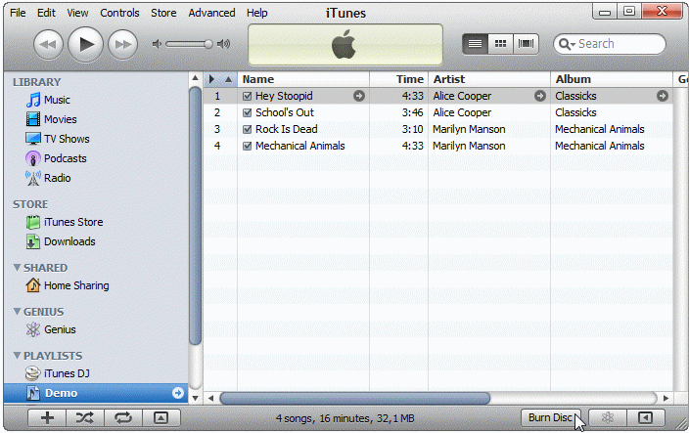Click the horizontal scrollbar thumb
Viewport: 689px width, 433px height.
click(x=354, y=399)
